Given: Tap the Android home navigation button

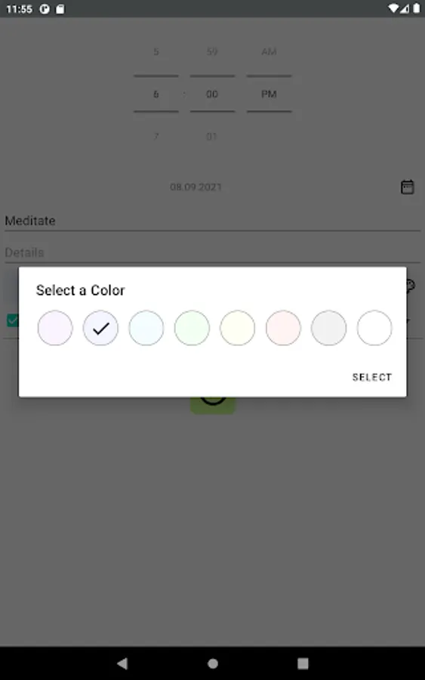Looking at the screenshot, I should (212, 663).
